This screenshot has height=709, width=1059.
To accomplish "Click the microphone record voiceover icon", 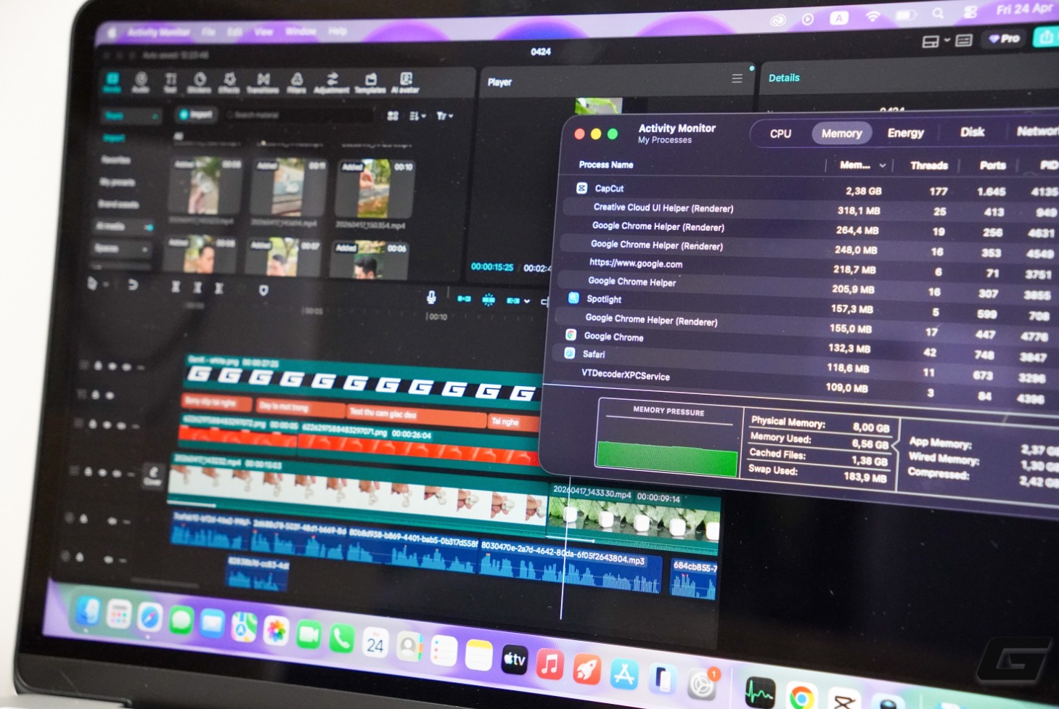I will (431, 297).
